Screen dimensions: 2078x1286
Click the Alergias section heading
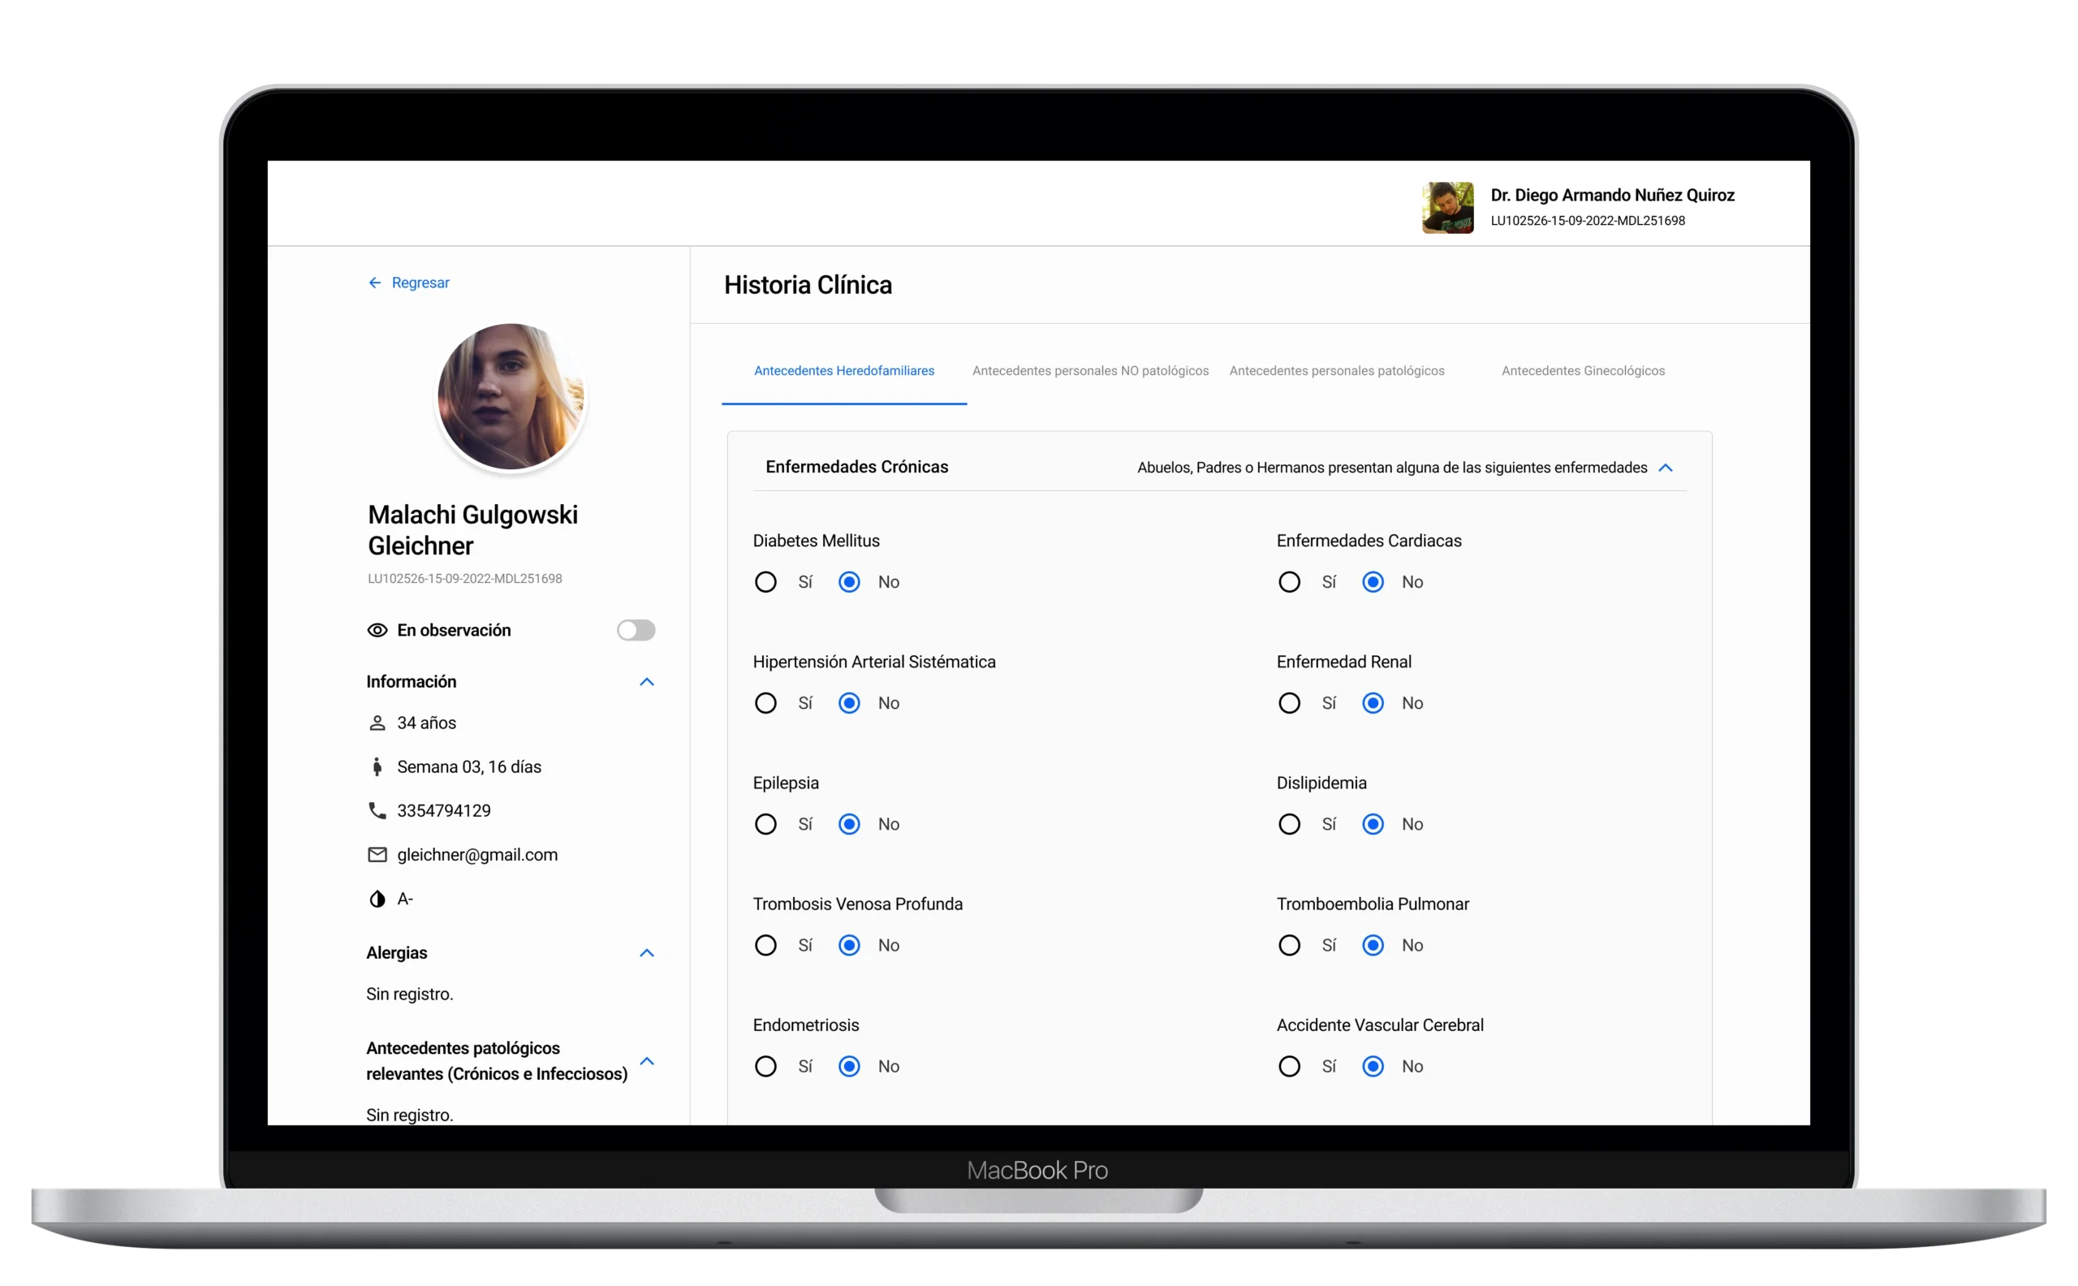click(x=396, y=952)
